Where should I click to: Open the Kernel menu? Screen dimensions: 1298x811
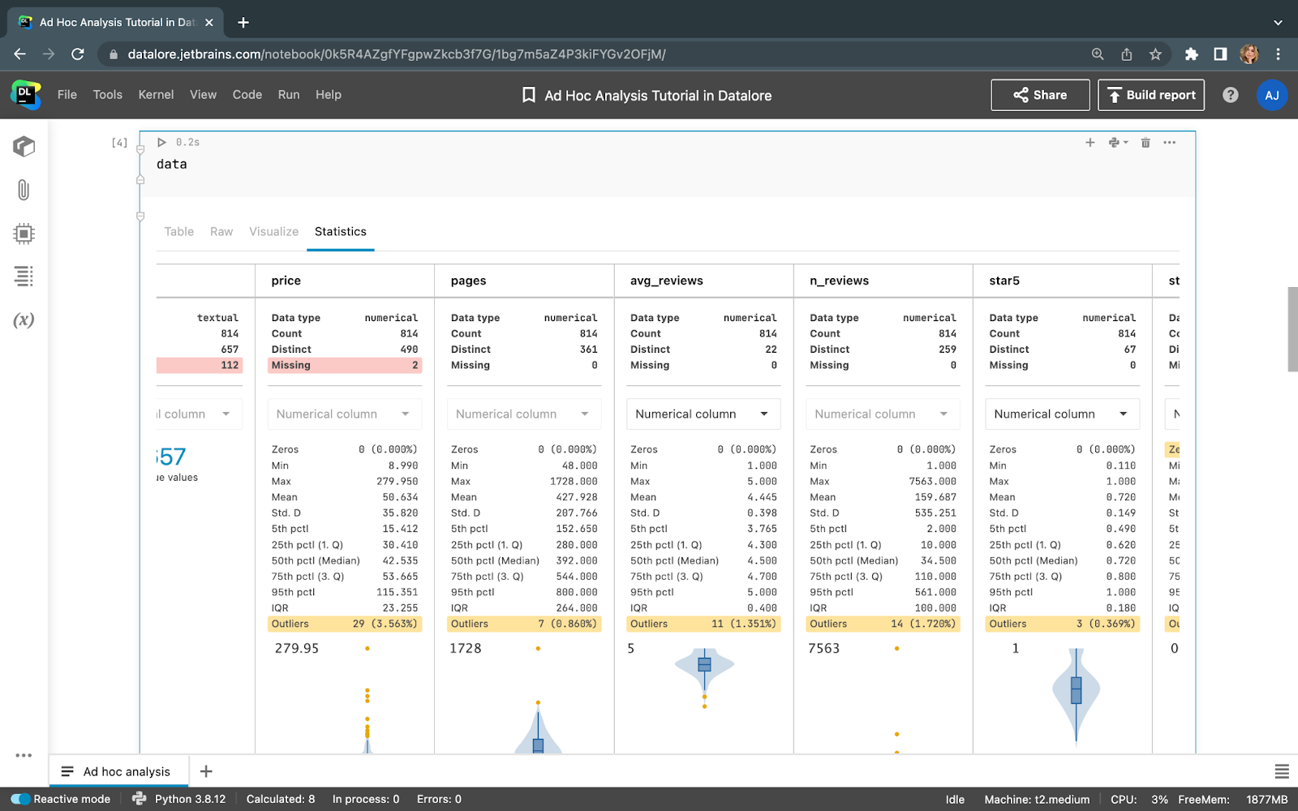pyautogui.click(x=156, y=95)
